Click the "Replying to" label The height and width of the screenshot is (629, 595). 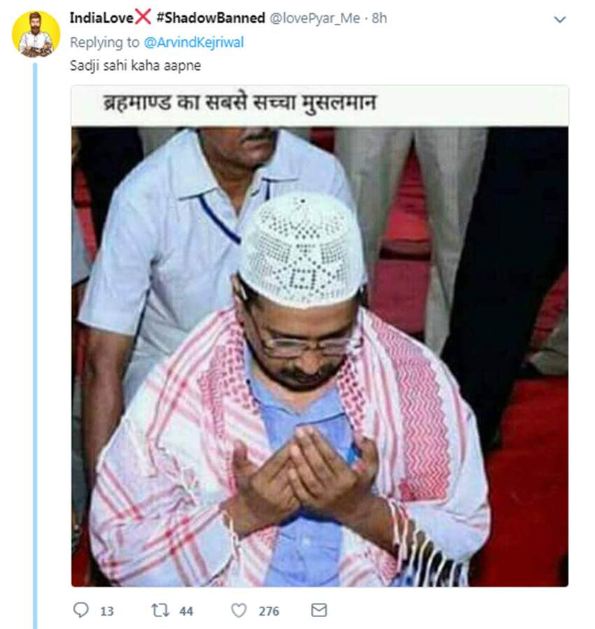[x=104, y=42]
